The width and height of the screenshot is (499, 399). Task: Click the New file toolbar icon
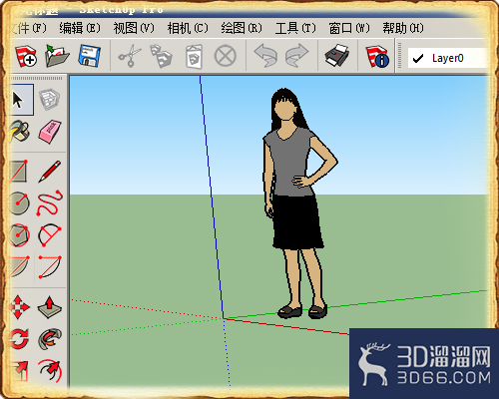26,56
